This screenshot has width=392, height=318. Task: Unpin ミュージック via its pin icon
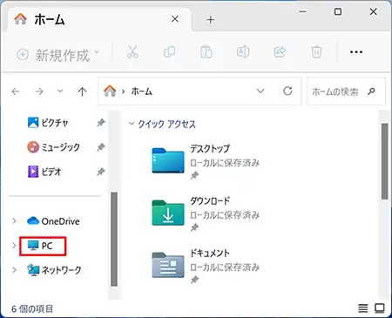pyautogui.click(x=101, y=147)
